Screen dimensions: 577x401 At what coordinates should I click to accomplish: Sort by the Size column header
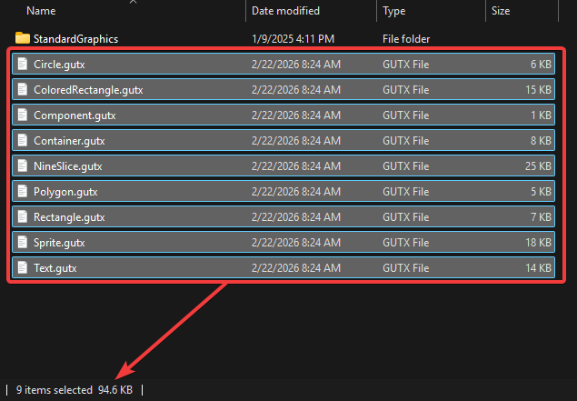[501, 11]
